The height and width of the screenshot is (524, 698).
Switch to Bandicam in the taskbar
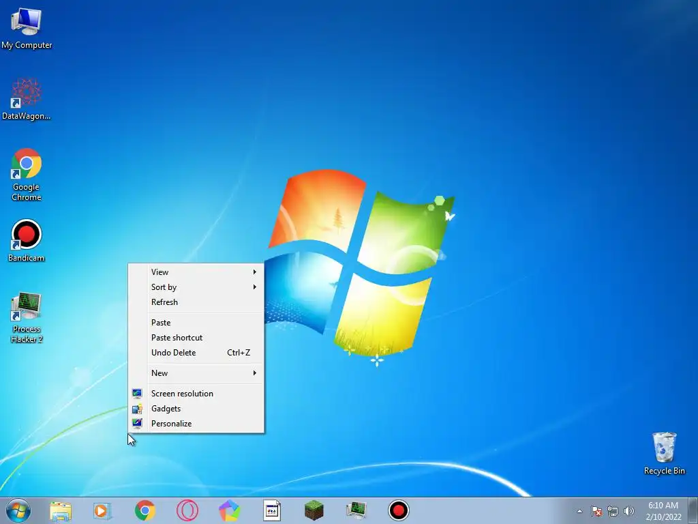[398, 510]
